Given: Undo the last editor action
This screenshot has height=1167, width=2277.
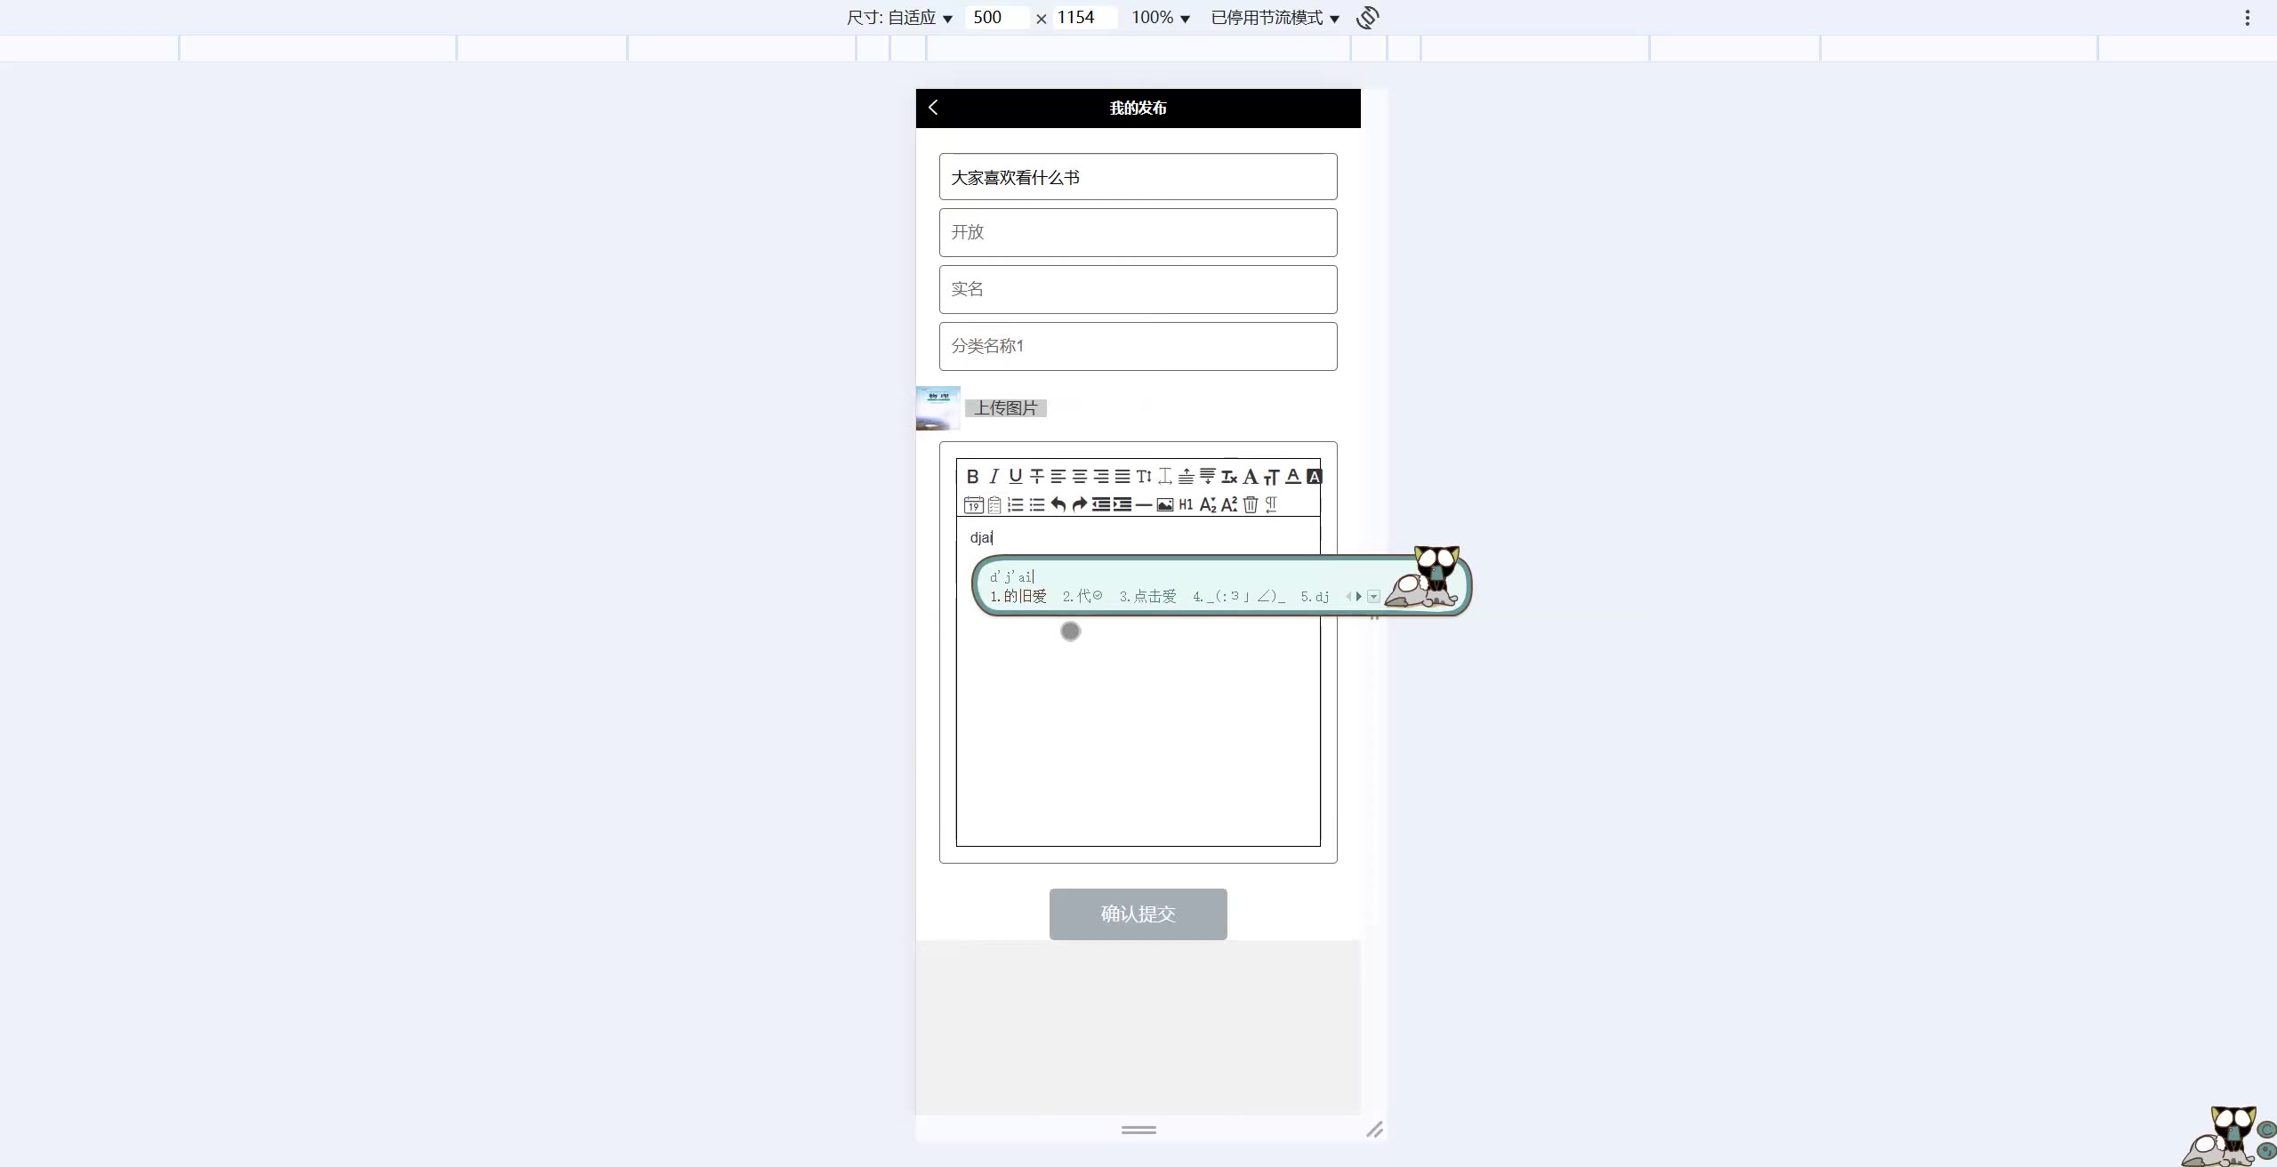Looking at the screenshot, I should [x=1058, y=505].
